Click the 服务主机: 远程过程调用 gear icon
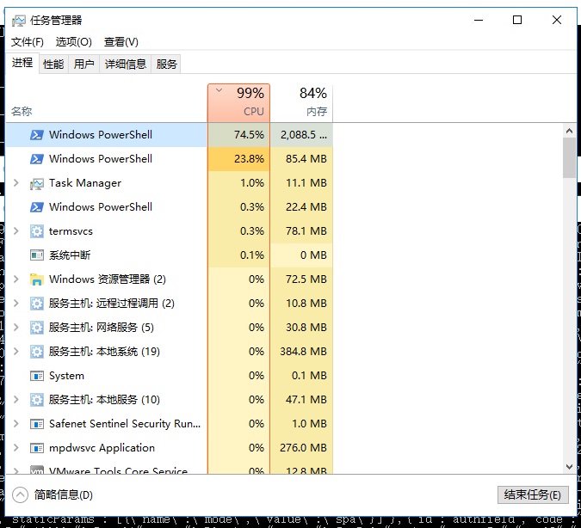The width and height of the screenshot is (581, 528). pos(36,304)
